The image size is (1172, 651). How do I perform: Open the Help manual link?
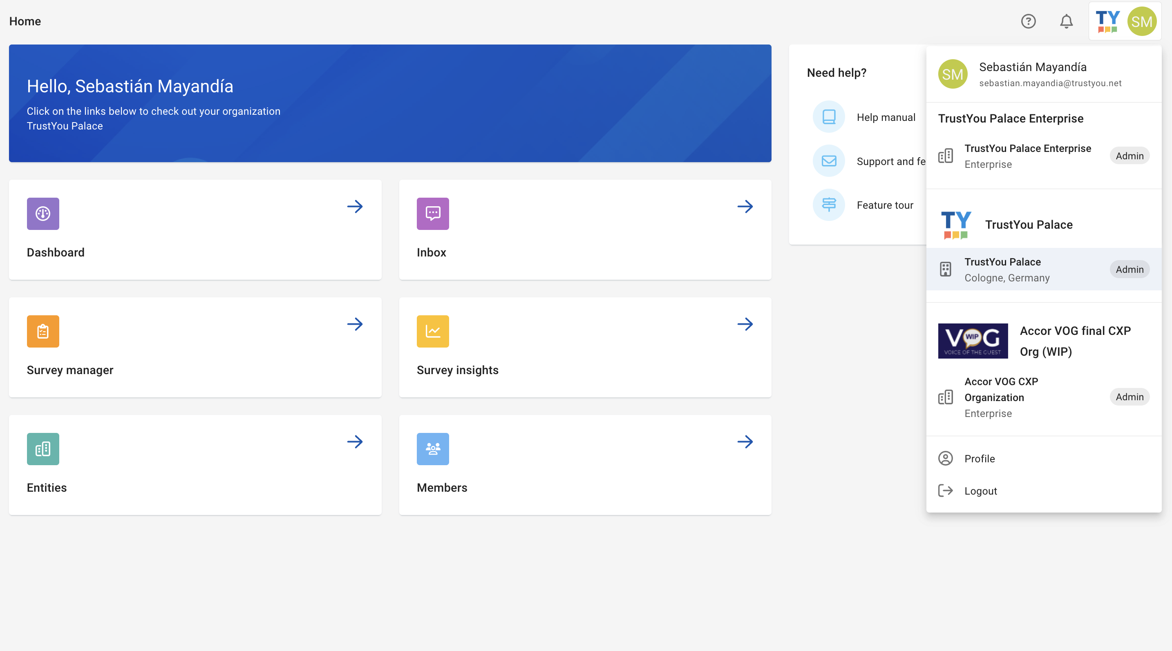point(886,117)
